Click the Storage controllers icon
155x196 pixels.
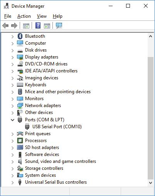pos(20,168)
